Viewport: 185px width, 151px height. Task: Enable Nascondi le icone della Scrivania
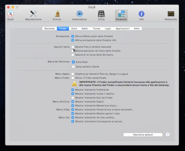[x=73, y=55]
